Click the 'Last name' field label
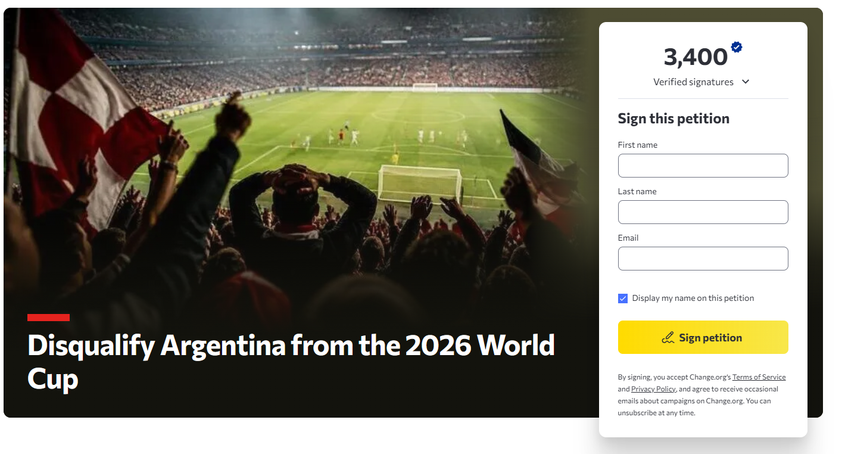This screenshot has width=845, height=454. point(637,191)
